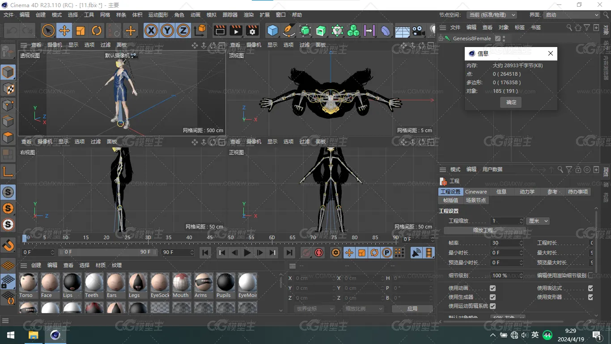
Task: Click Cinema 4D taskbar icon
Action: point(55,335)
